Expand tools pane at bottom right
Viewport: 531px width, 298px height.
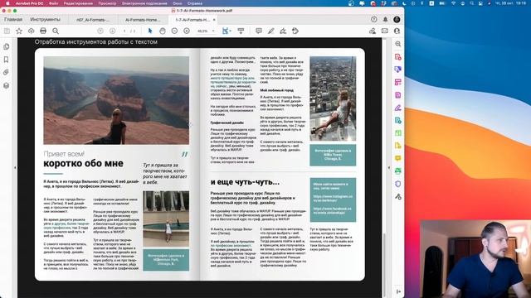click(398, 291)
